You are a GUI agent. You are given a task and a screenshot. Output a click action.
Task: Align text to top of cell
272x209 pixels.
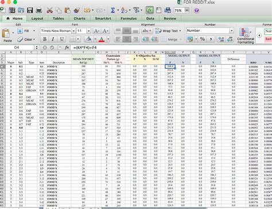tap(118, 31)
